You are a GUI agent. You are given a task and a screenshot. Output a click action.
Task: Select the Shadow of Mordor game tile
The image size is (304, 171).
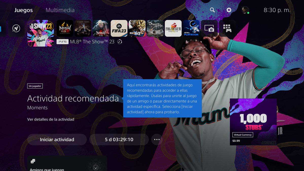click(83, 28)
